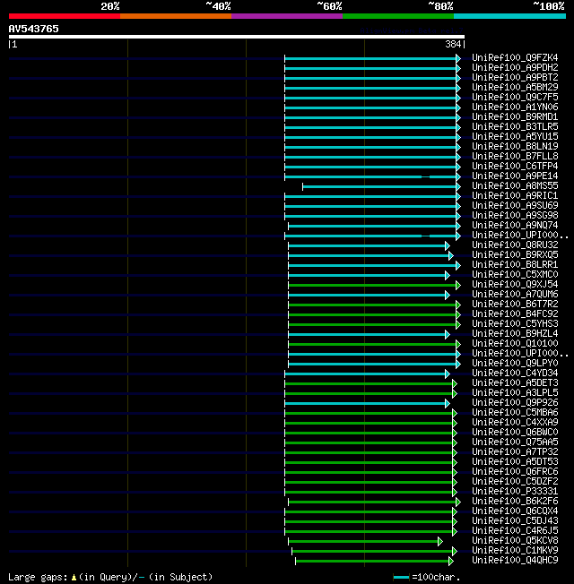Select label UniRef100_Q9LPY0

click(515, 363)
